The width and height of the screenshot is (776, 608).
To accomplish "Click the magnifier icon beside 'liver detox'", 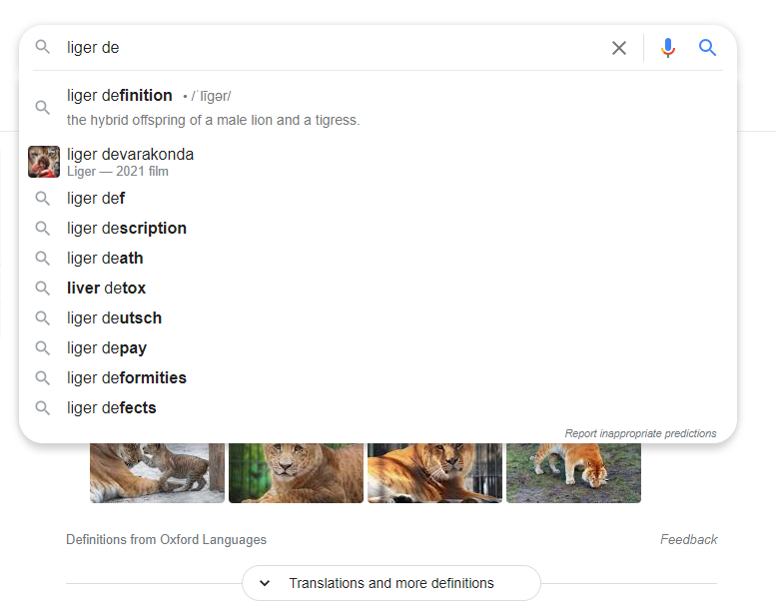I will click(x=43, y=289).
